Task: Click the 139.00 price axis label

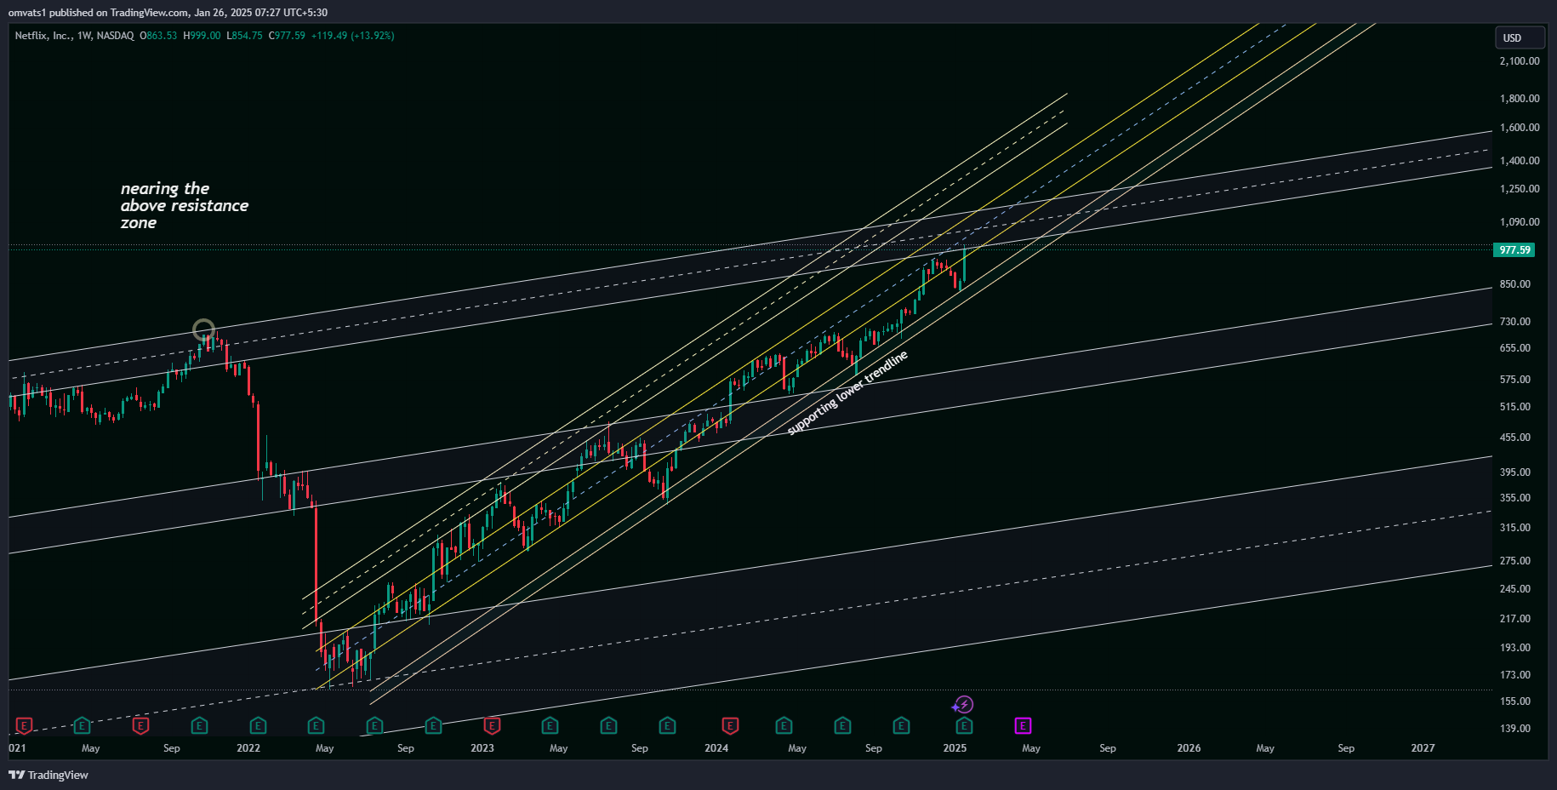Action: pos(1515,729)
